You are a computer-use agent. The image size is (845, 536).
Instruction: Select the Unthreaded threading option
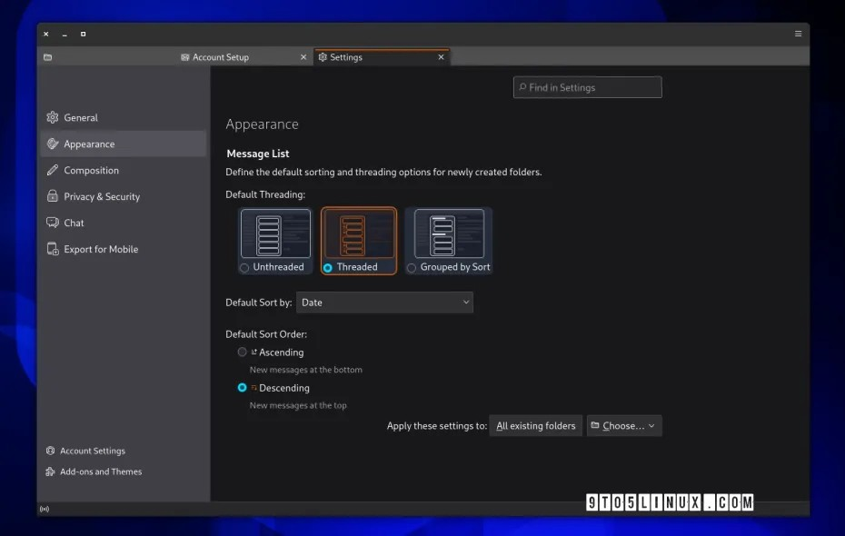click(x=244, y=267)
